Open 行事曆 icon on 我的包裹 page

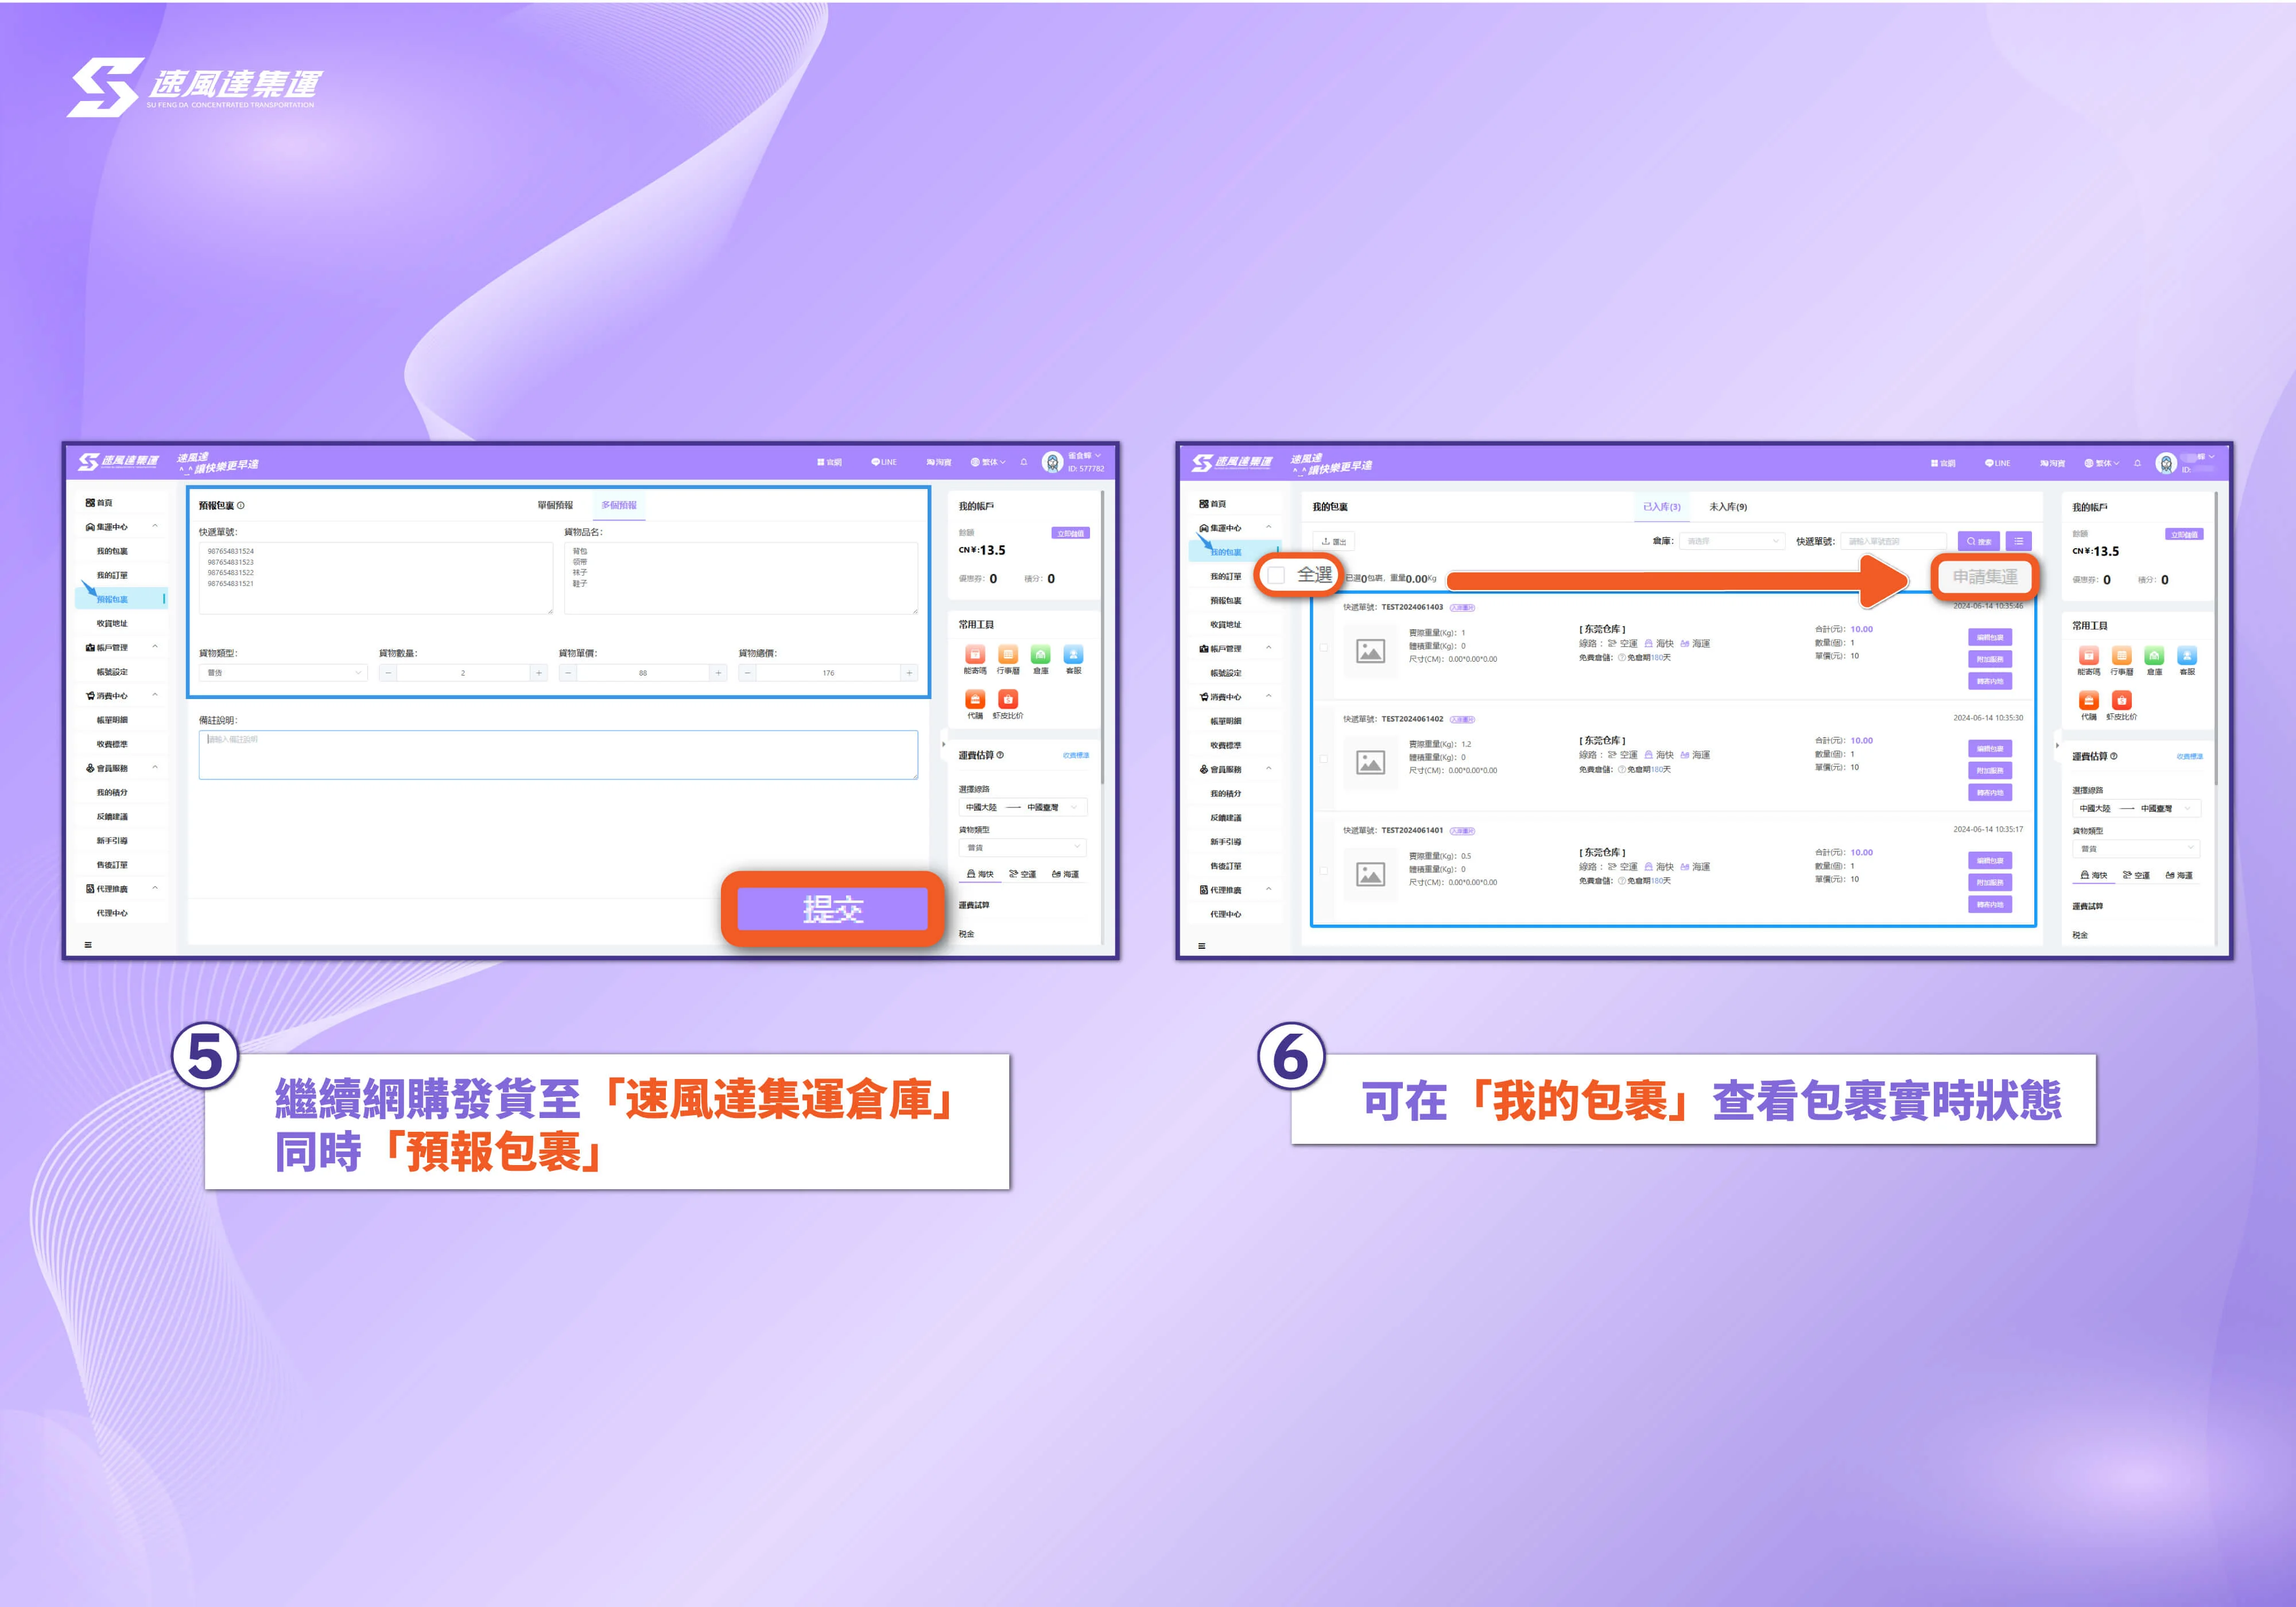click(x=2122, y=656)
